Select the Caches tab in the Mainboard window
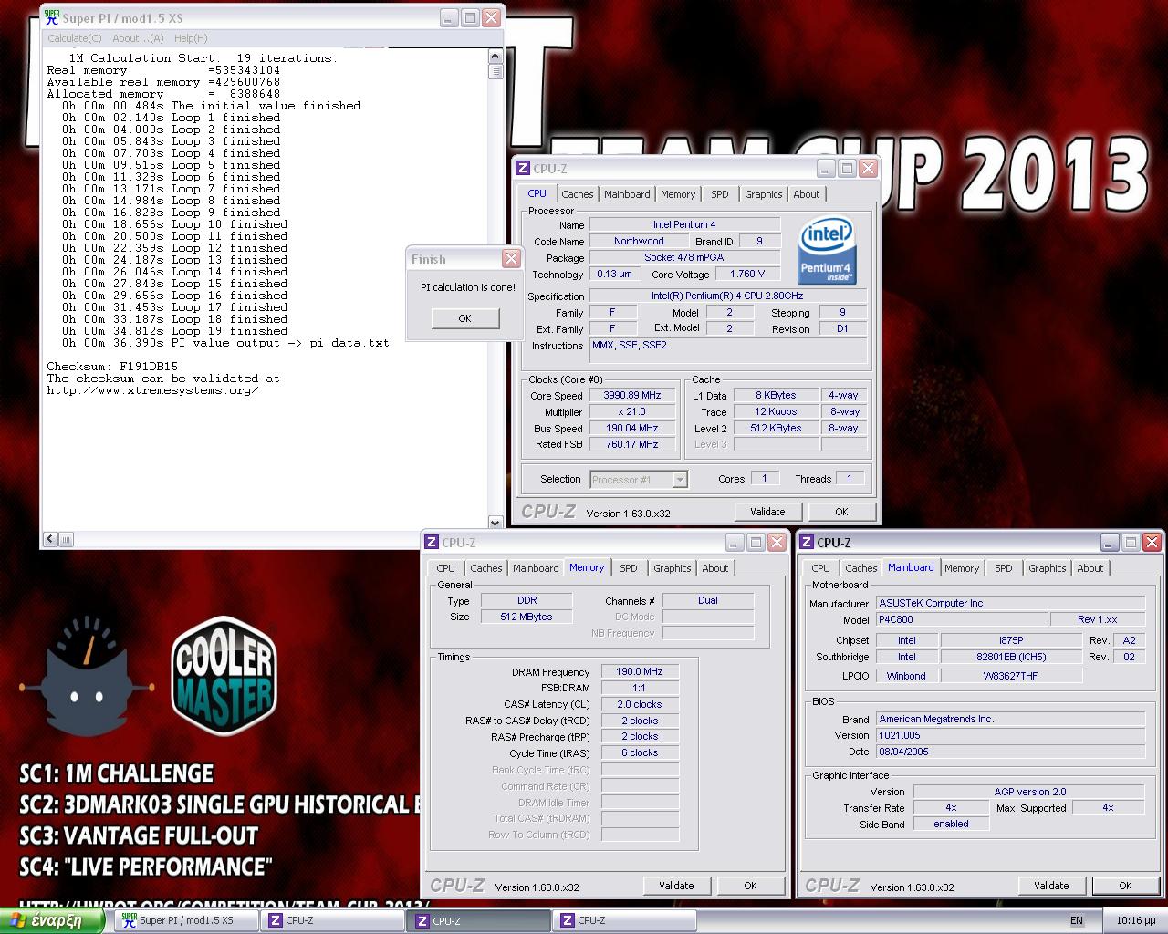This screenshot has width=1168, height=934. click(x=860, y=568)
